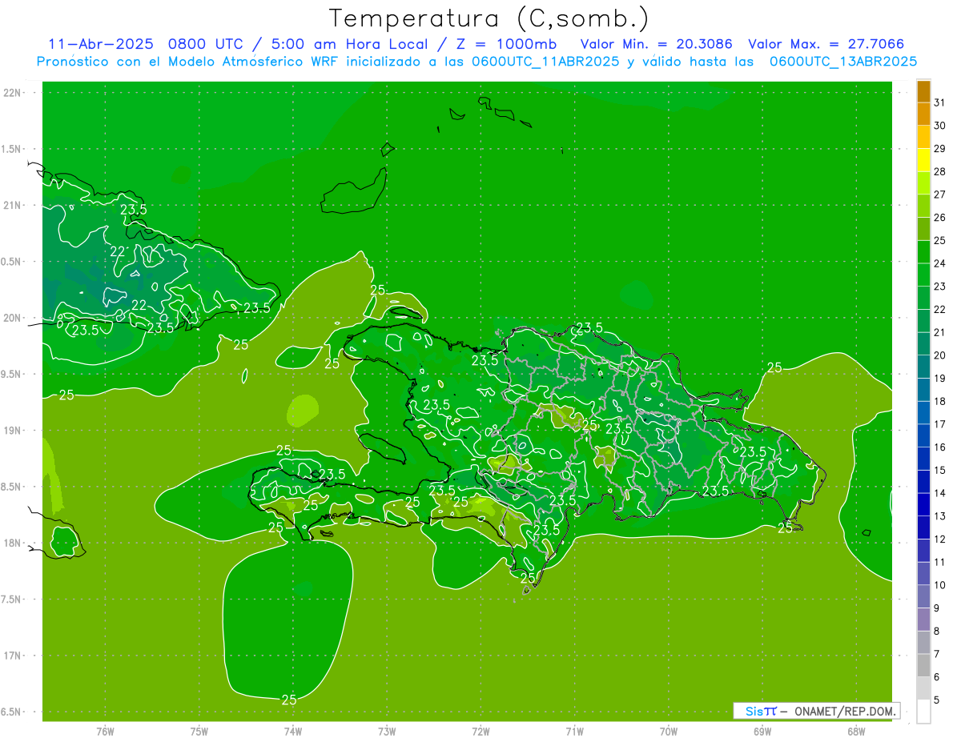Click the "0600UTC_13ABR2025" valid-until time
The width and height of the screenshot is (961, 742).
pos(843,62)
